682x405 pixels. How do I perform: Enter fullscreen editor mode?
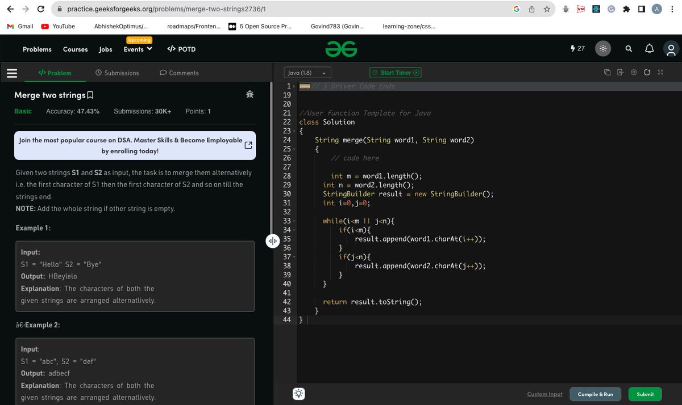tap(660, 73)
